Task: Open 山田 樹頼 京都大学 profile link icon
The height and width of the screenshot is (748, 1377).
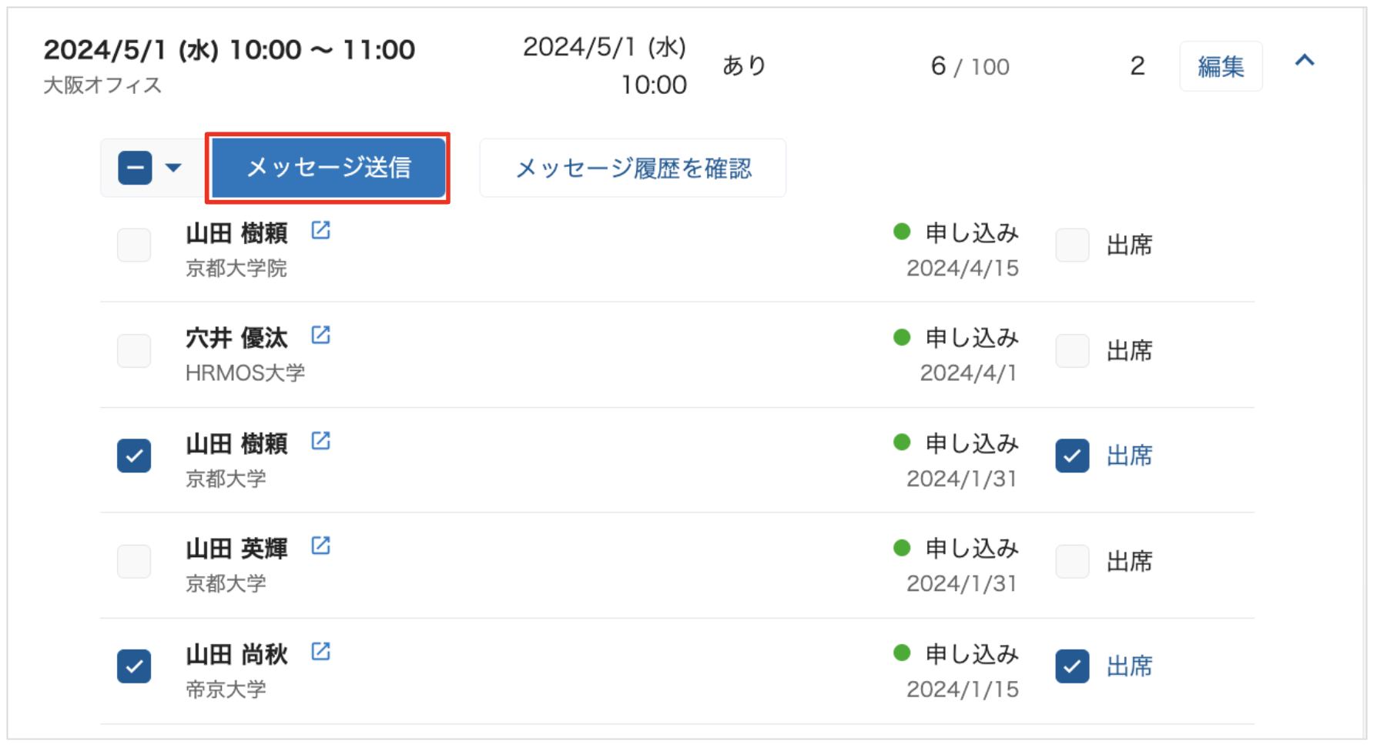Action: pyautogui.click(x=320, y=440)
